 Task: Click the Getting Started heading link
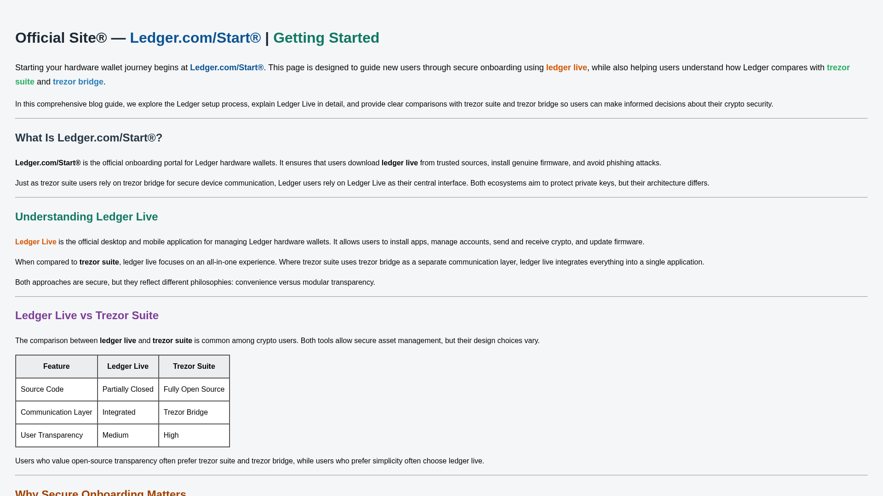point(326,38)
